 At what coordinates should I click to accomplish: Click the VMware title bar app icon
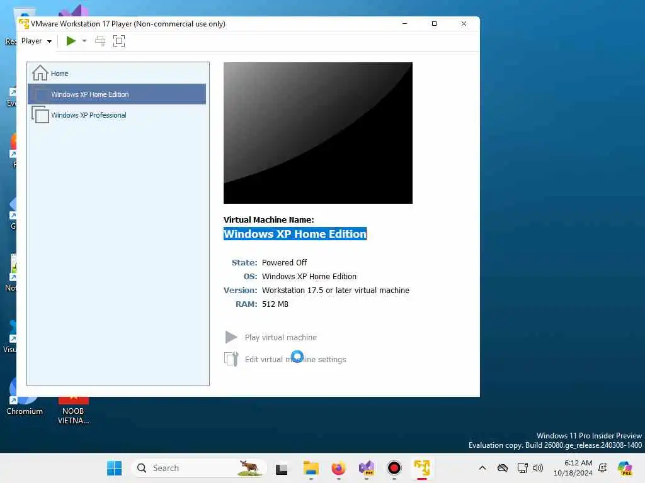[x=24, y=24]
